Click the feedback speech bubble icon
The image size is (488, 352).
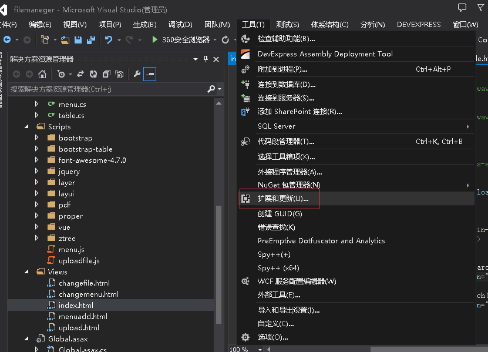[462, 8]
